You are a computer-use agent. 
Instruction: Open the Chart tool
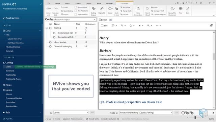154,7
